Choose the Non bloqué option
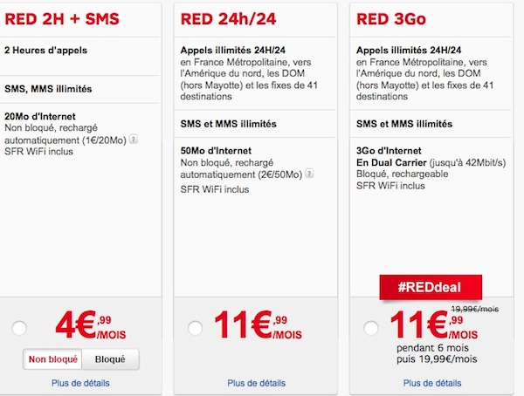The height and width of the screenshot is (396, 524). [52, 359]
